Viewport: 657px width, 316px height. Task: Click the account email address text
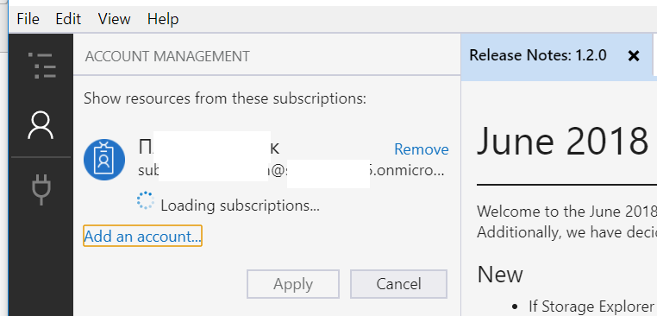pyautogui.click(x=291, y=171)
